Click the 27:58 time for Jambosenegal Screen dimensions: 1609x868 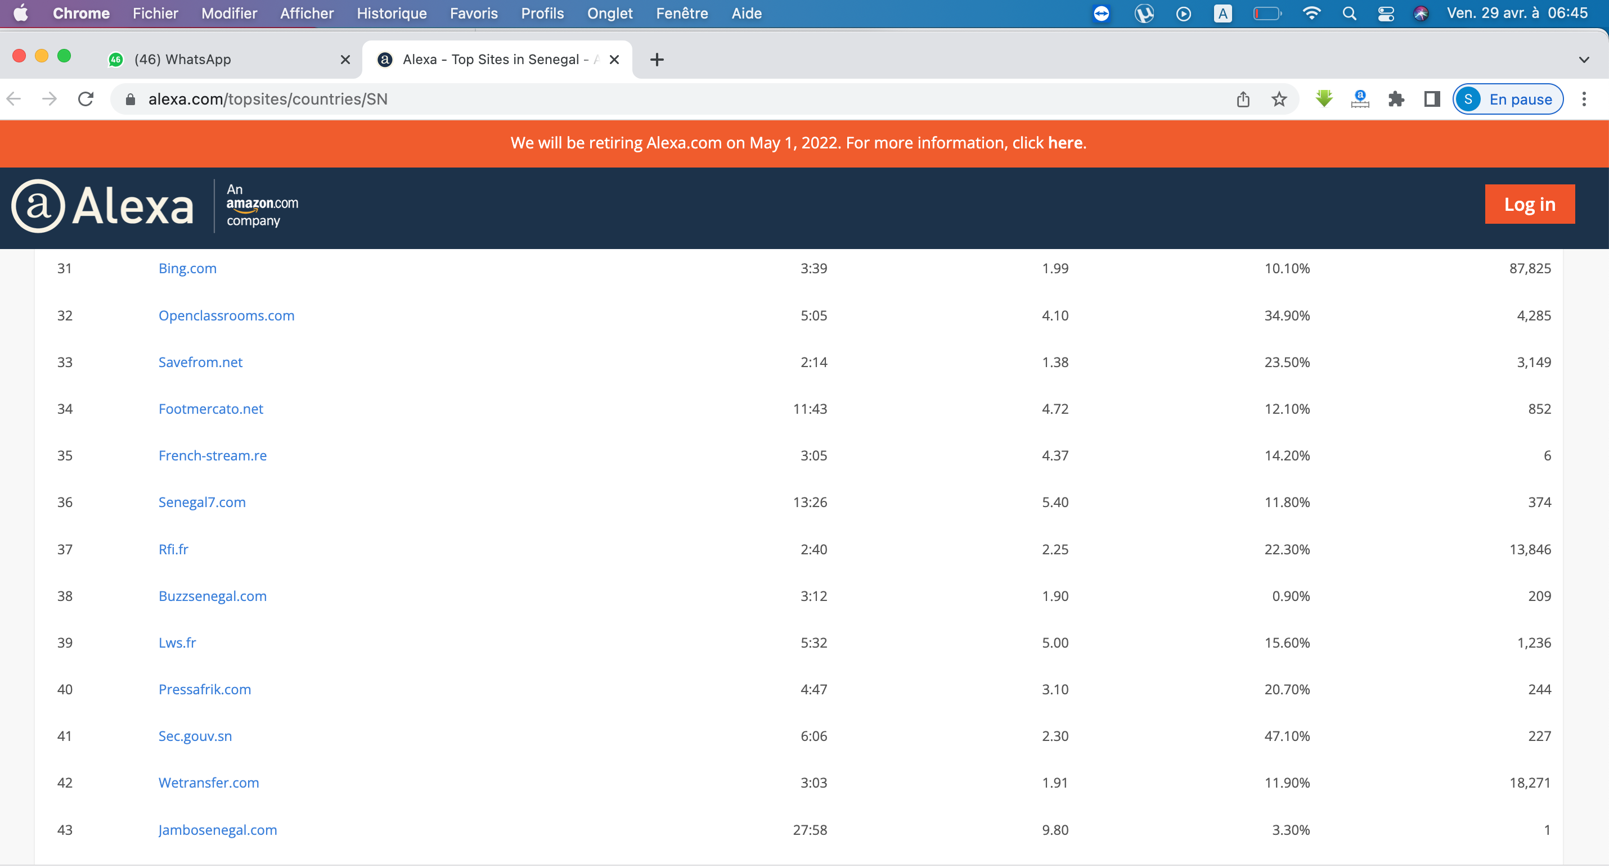pyautogui.click(x=810, y=830)
